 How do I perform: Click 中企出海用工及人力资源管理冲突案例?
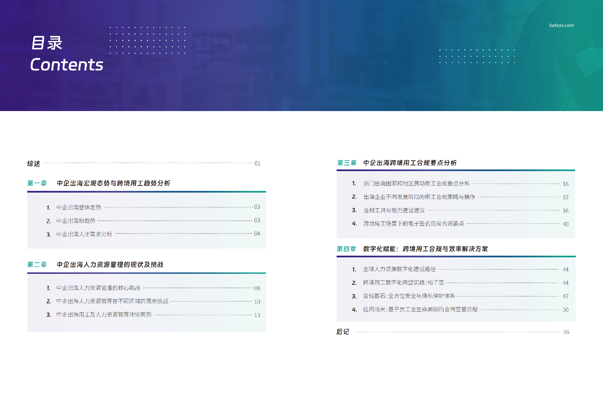pyautogui.click(x=104, y=315)
